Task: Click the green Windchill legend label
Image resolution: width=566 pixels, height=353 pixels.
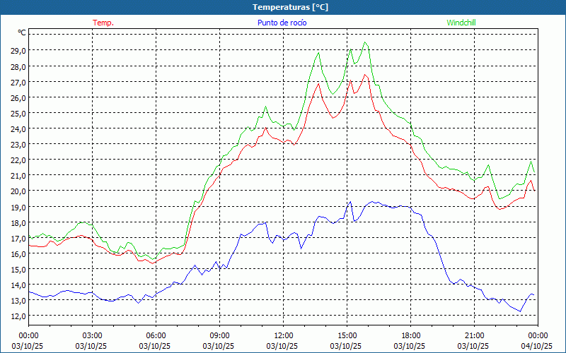Action: 461,23
